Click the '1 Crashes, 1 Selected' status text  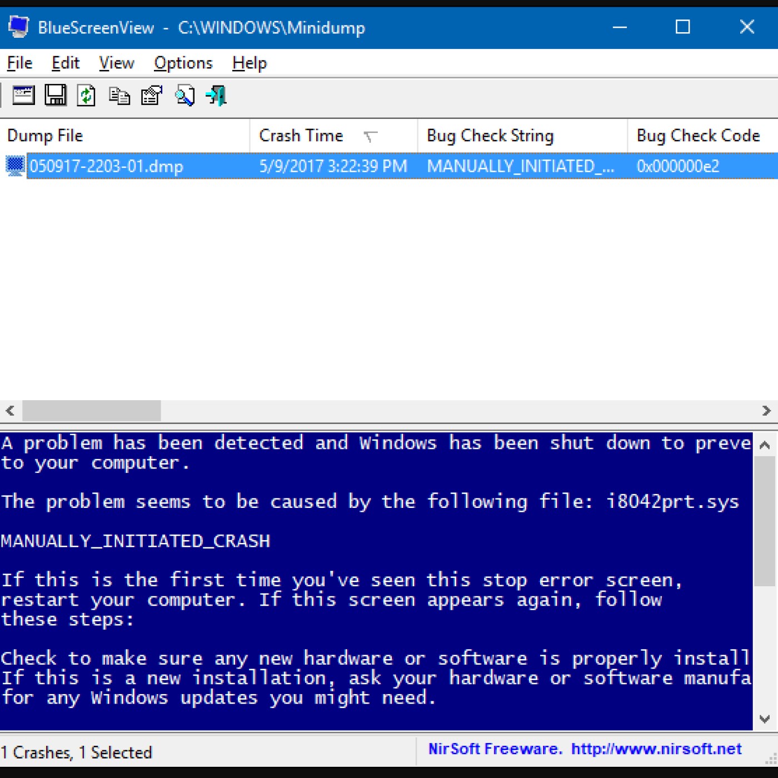[77, 752]
